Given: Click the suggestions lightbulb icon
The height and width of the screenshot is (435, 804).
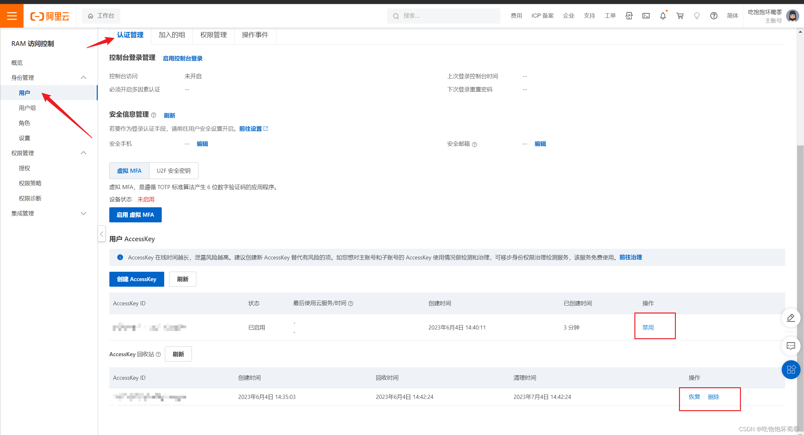Looking at the screenshot, I should point(697,15).
